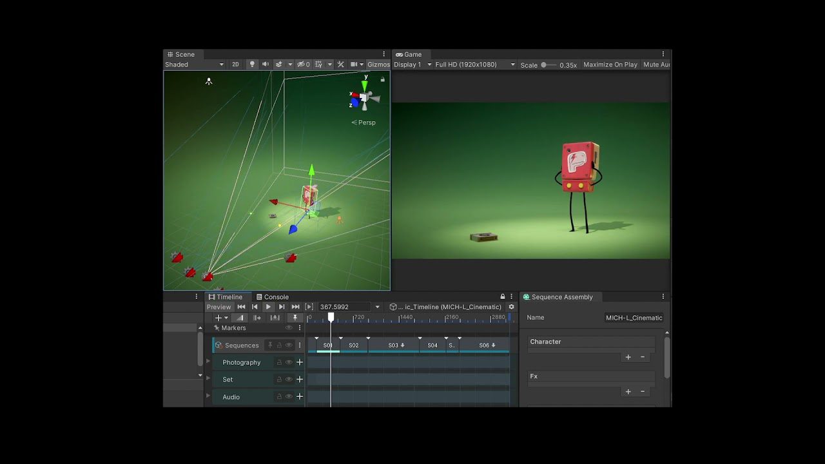Toggle the Scene grid visibility icon
The image size is (825, 464).
(318, 64)
